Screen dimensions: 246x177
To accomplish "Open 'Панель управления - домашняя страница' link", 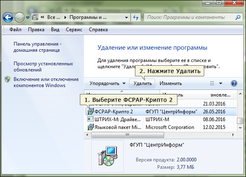I will click(x=37, y=47).
